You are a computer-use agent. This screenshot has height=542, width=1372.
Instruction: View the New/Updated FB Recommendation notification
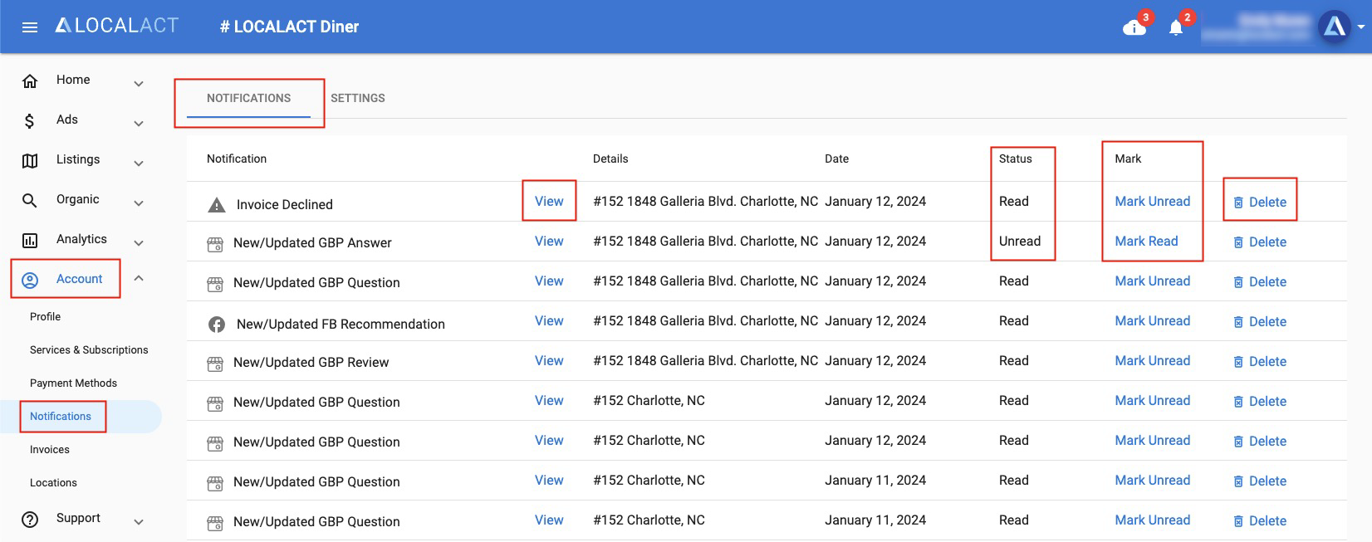(x=549, y=320)
